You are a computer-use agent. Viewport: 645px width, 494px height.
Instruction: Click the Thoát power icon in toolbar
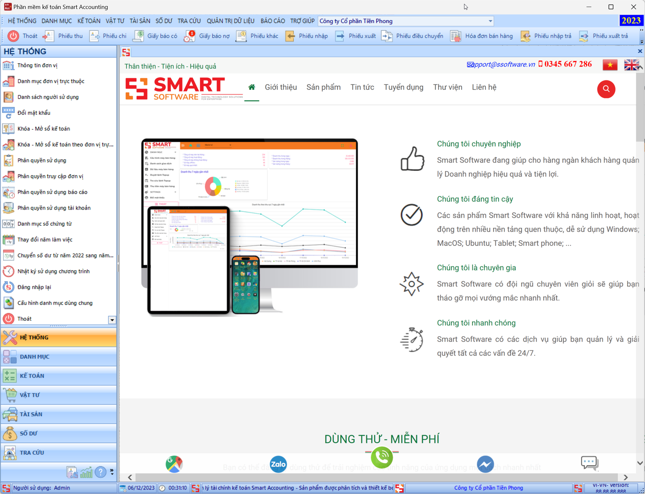[x=13, y=36]
